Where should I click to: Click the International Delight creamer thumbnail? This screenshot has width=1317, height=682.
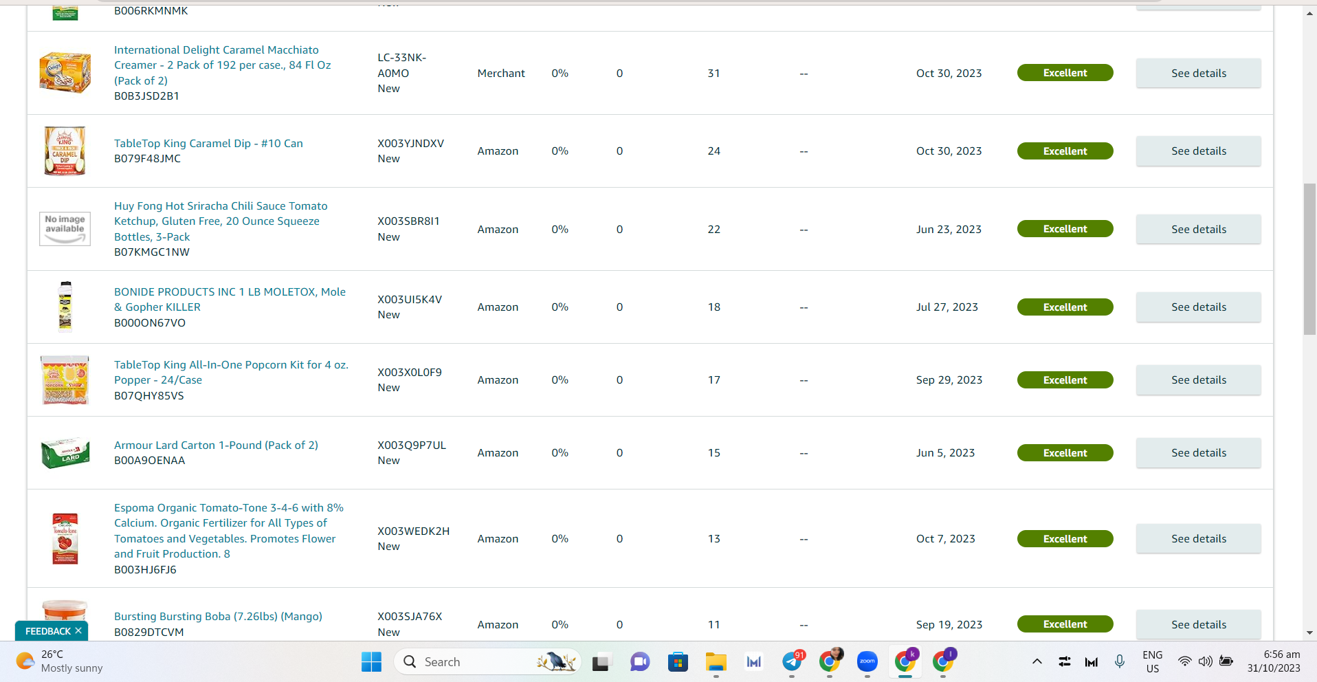(x=65, y=72)
